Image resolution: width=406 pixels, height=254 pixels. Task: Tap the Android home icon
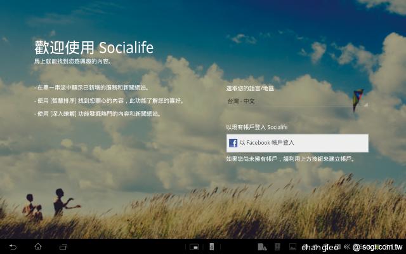38,246
